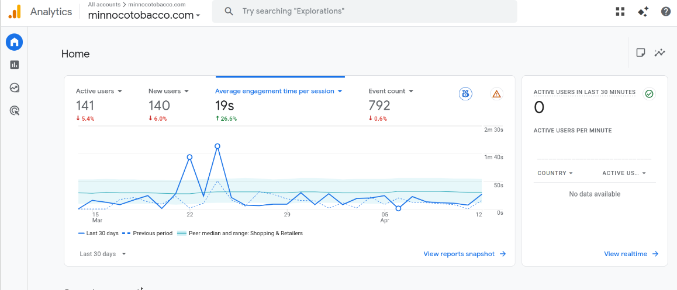
Task: Open the sparkle AI assistant icon
Action: (x=643, y=12)
